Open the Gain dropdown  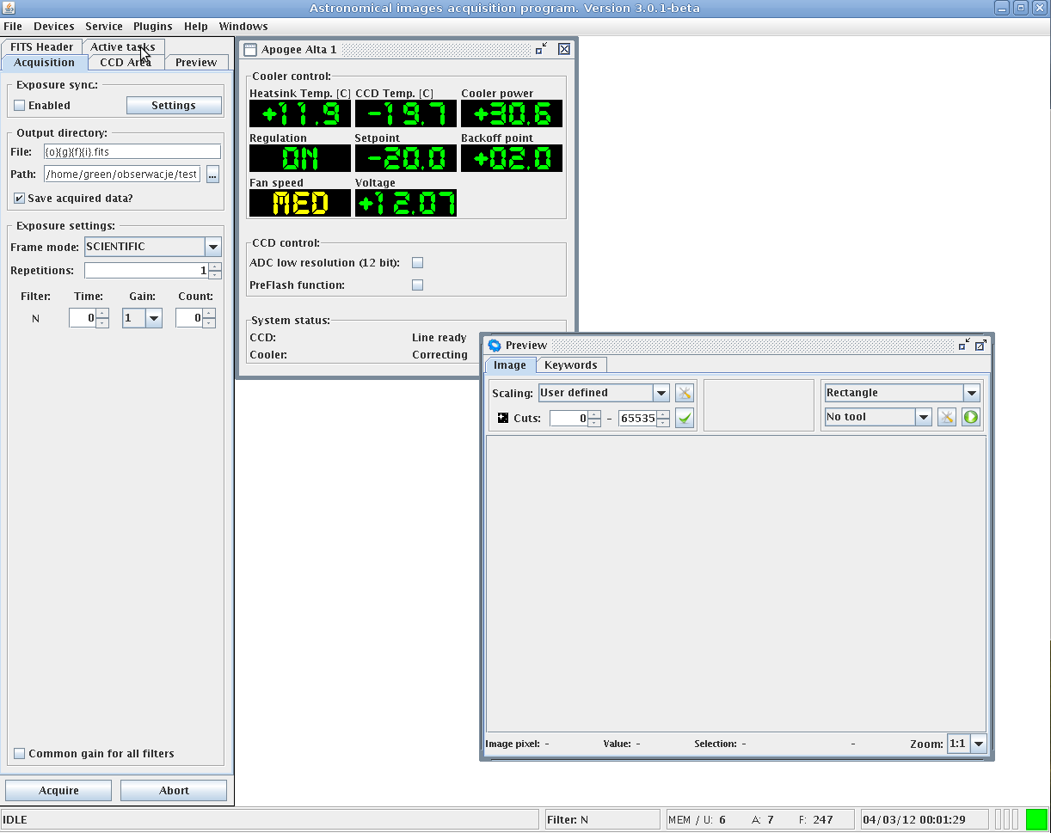(154, 318)
